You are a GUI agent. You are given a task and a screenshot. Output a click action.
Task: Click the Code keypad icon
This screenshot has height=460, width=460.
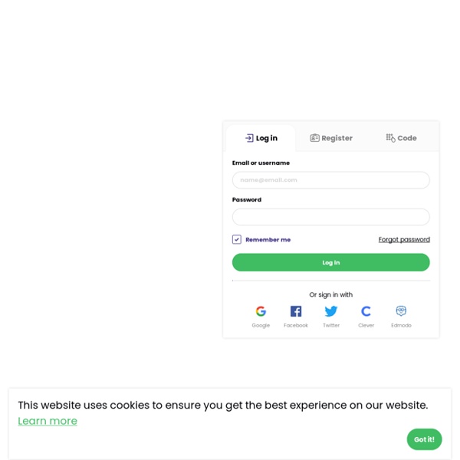390,138
